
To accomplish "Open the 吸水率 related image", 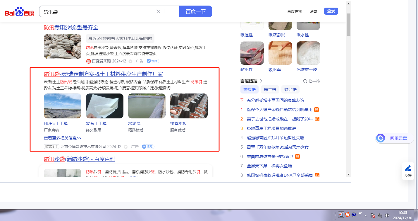I will 280,53.
